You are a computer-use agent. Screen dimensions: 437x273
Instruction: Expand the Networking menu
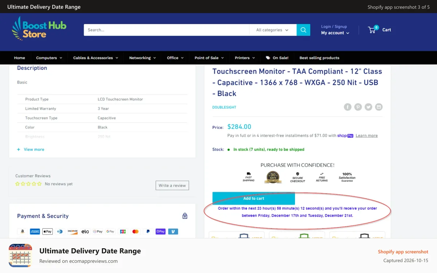[x=142, y=58]
